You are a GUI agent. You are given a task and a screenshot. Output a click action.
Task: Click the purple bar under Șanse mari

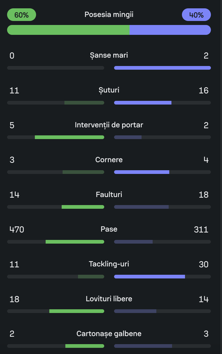click(x=162, y=68)
